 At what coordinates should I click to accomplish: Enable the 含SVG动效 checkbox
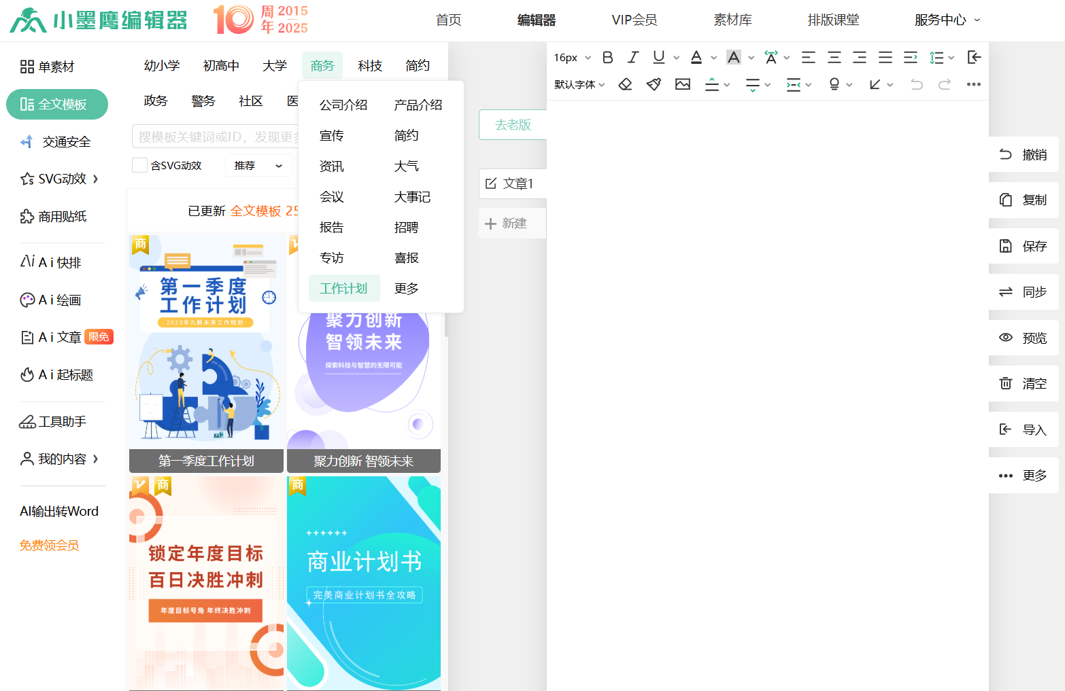click(x=140, y=165)
